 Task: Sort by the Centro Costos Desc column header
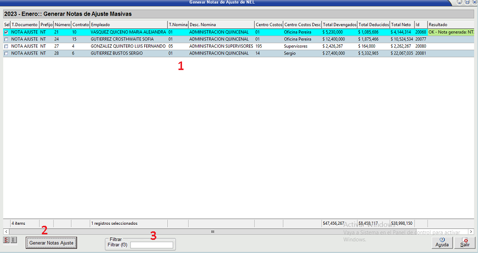302,24
